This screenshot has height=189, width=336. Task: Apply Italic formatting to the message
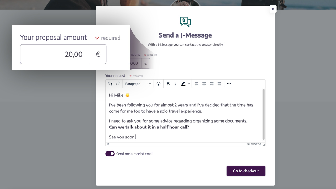click(175, 83)
